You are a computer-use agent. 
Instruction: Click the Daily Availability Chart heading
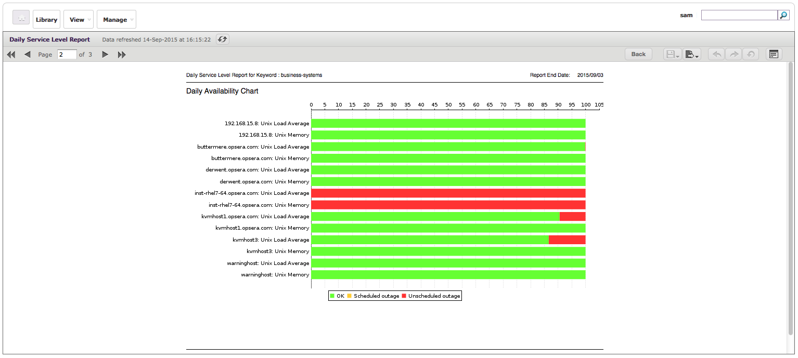[222, 91]
